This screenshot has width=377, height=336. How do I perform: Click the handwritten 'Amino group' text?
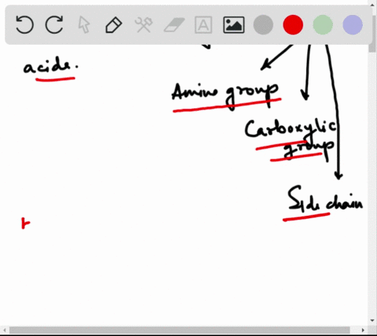pos(225,95)
